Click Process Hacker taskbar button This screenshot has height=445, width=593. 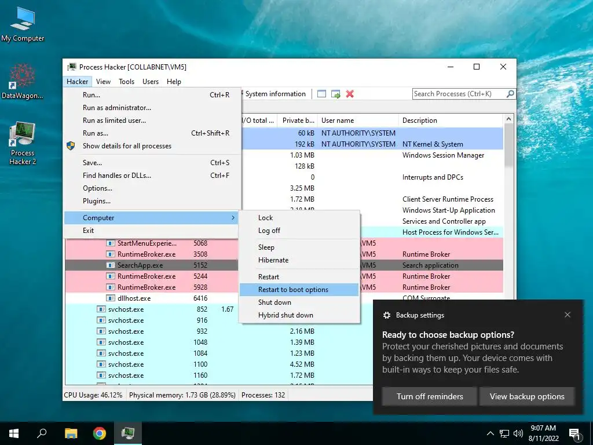point(128,433)
